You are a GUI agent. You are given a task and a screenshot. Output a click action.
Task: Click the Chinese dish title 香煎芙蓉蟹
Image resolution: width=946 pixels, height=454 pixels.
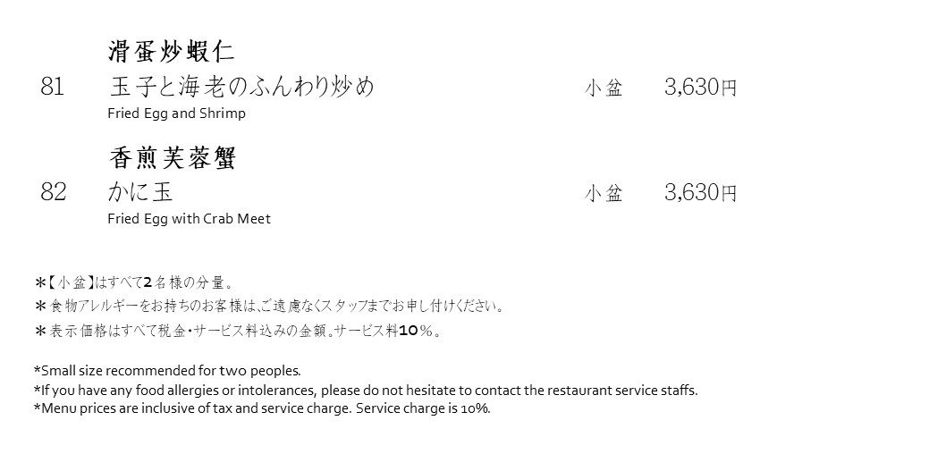tap(172, 158)
